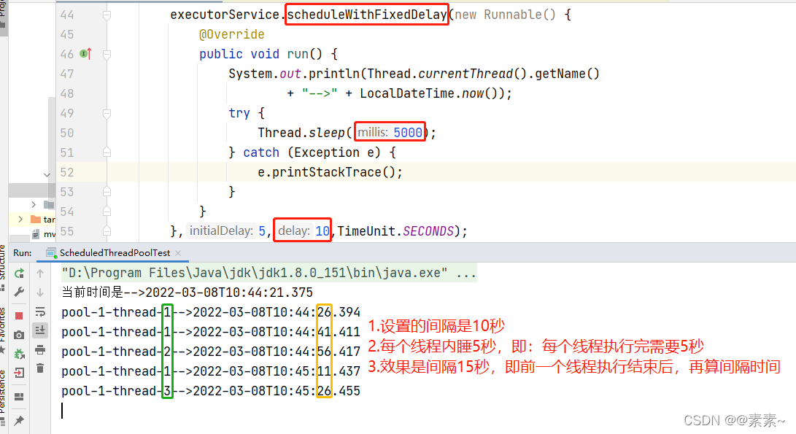This screenshot has width=796, height=434.
Task: Expand the target folder in the project tree
Action: 20,220
